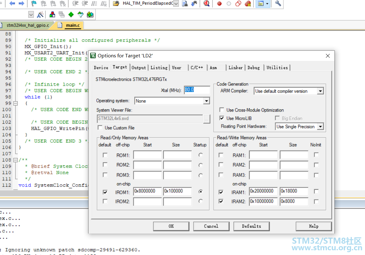Image resolution: width=365 pixels, height=255 pixels.
Task: Close the Options for Target dialog
Action: [328, 56]
